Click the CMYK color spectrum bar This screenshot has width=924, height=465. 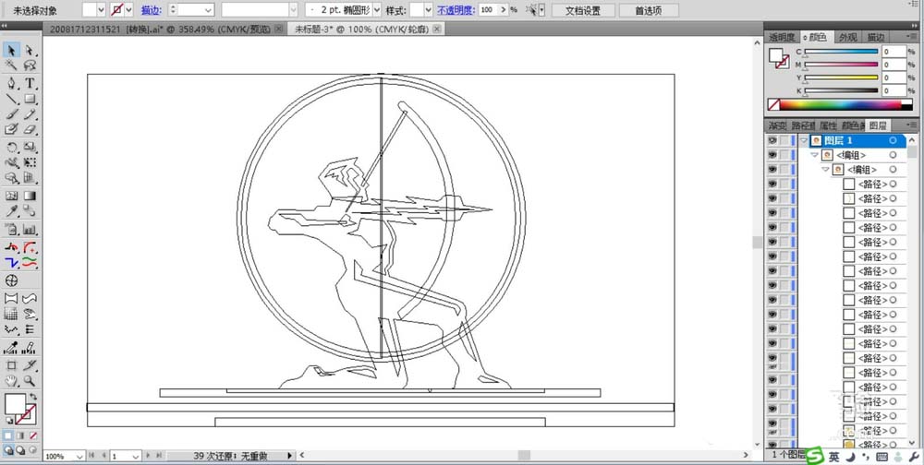[840, 105]
